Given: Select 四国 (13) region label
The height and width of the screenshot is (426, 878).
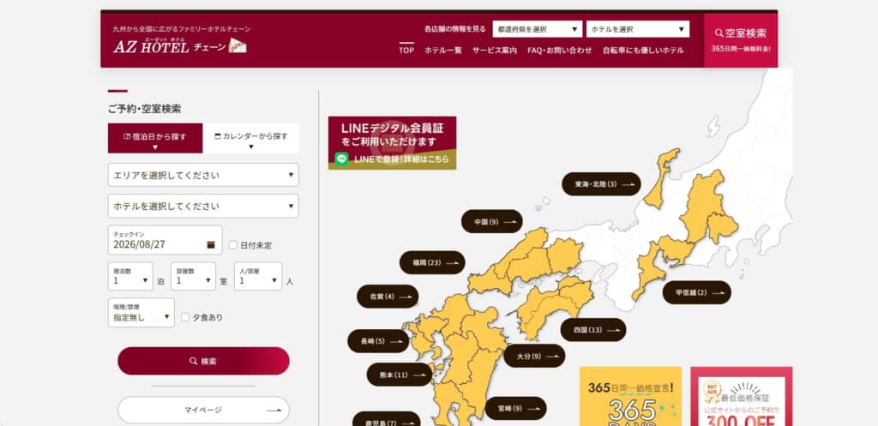Looking at the screenshot, I should (x=593, y=330).
